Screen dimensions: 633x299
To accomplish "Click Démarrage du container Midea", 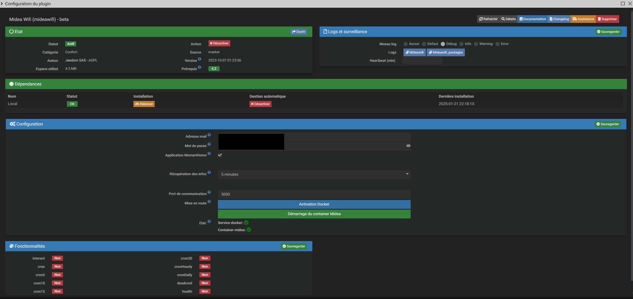I will [x=314, y=214].
